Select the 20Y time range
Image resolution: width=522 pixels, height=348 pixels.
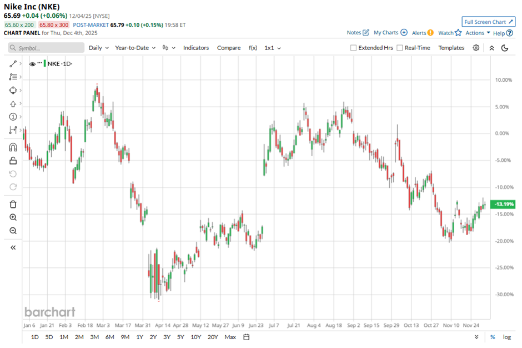tap(213, 337)
